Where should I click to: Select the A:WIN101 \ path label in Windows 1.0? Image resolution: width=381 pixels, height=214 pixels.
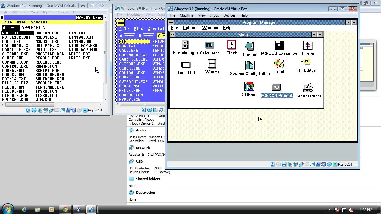point(33,28)
